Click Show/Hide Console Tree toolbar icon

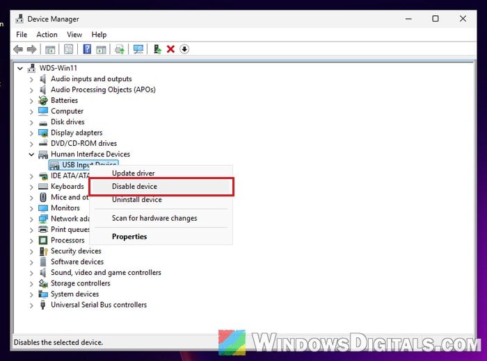pyautogui.click(x=50, y=49)
